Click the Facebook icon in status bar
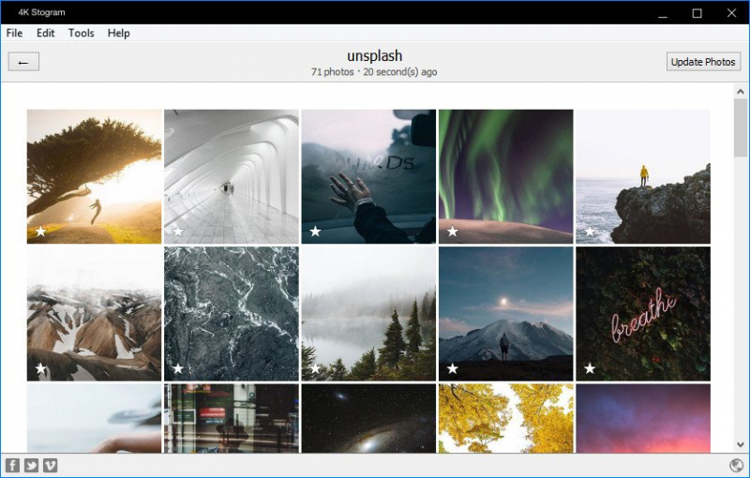The image size is (750, 478). point(12,465)
